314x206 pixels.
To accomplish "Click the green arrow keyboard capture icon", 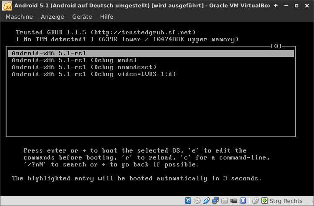I will (264, 201).
